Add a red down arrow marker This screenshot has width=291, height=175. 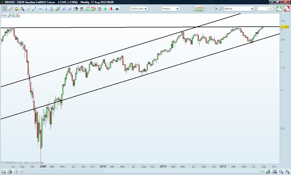[111, 9]
